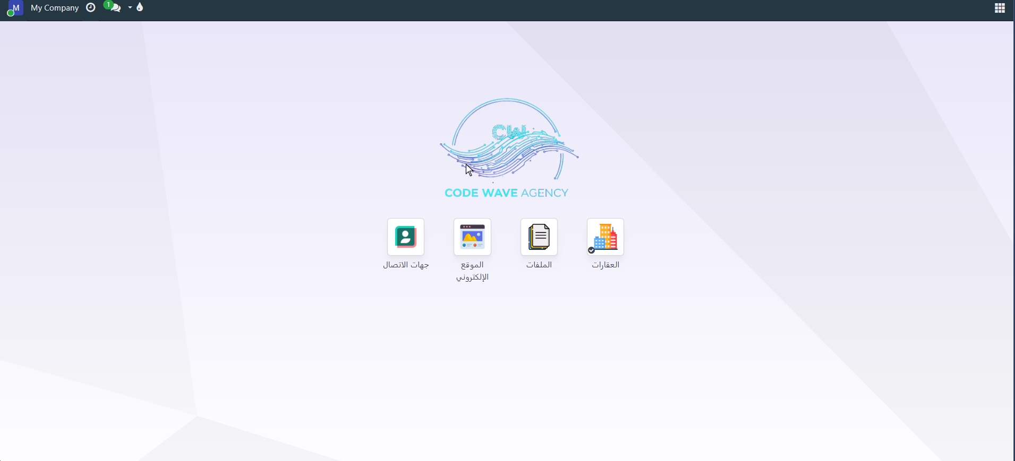The image size is (1015, 461).
Task: Click the checkmark badge on Real Estate icon
Action: tap(591, 250)
